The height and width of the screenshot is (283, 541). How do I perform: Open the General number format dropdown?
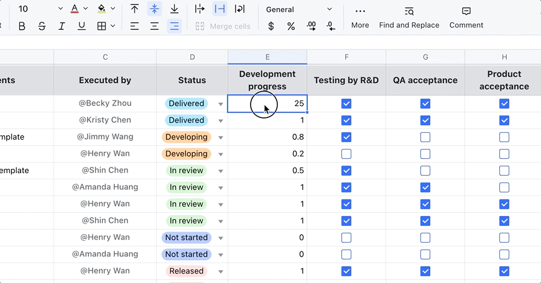click(299, 9)
